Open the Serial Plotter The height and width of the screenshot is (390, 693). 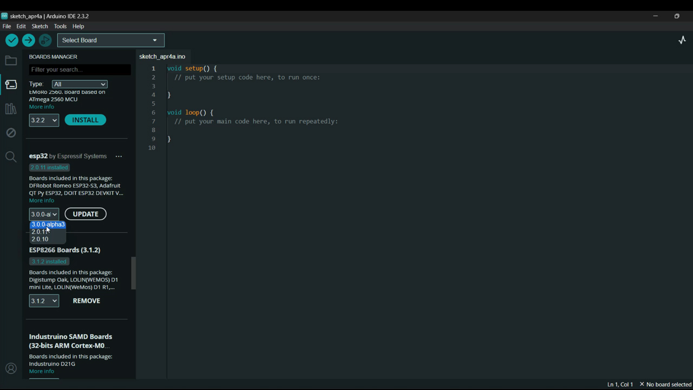682,40
